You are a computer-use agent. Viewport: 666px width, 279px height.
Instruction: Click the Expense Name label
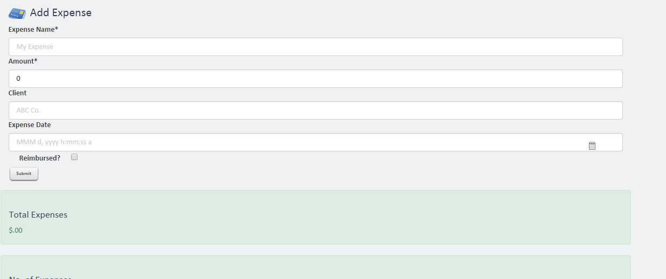coord(31,30)
